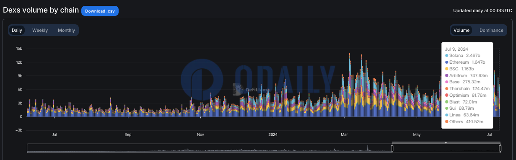The height and width of the screenshot is (160, 516).
Task: Click the Base legend entry in tooltip
Action: point(464,82)
